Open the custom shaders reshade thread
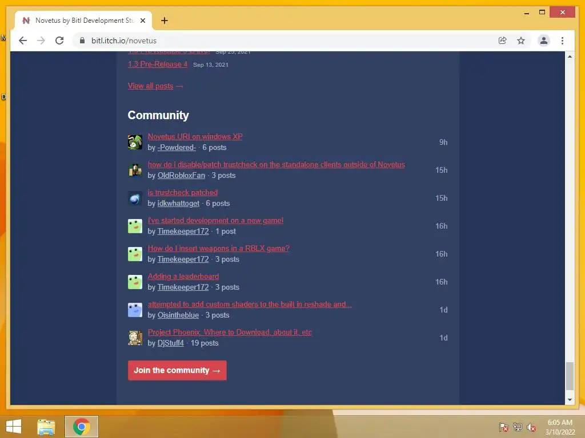Viewport: 585px width, 438px height. (249, 305)
